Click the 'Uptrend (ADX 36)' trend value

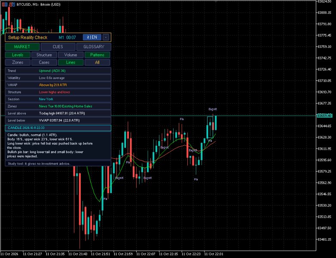click(x=52, y=71)
